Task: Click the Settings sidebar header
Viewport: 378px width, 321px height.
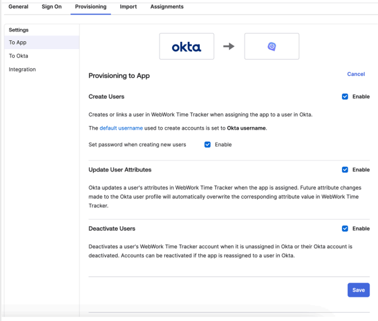Action: pyautogui.click(x=19, y=30)
